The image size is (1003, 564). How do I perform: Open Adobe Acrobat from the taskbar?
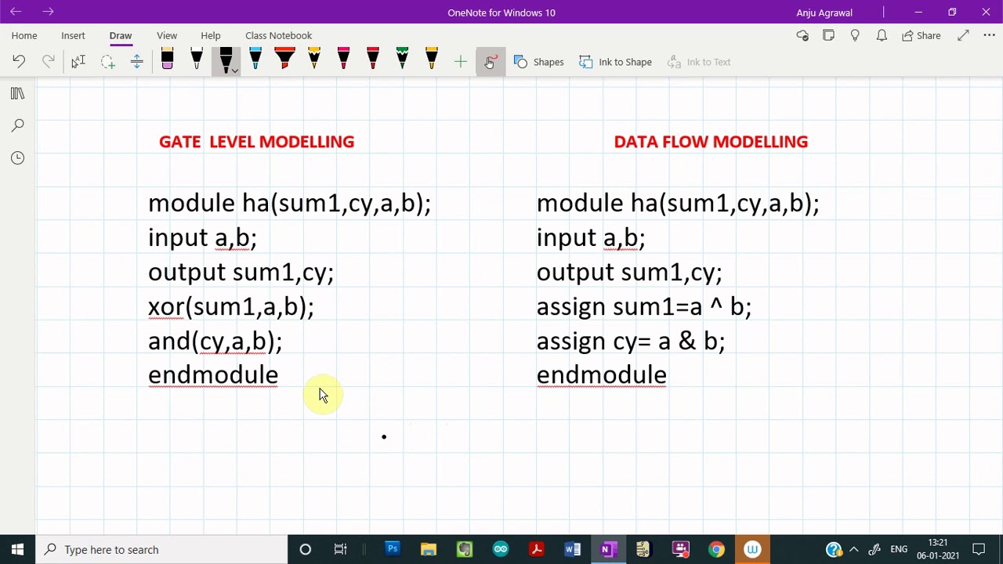(x=537, y=549)
